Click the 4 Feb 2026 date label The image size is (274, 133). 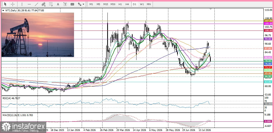(x=89, y=130)
